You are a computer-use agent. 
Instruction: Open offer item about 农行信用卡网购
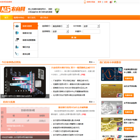66,120
